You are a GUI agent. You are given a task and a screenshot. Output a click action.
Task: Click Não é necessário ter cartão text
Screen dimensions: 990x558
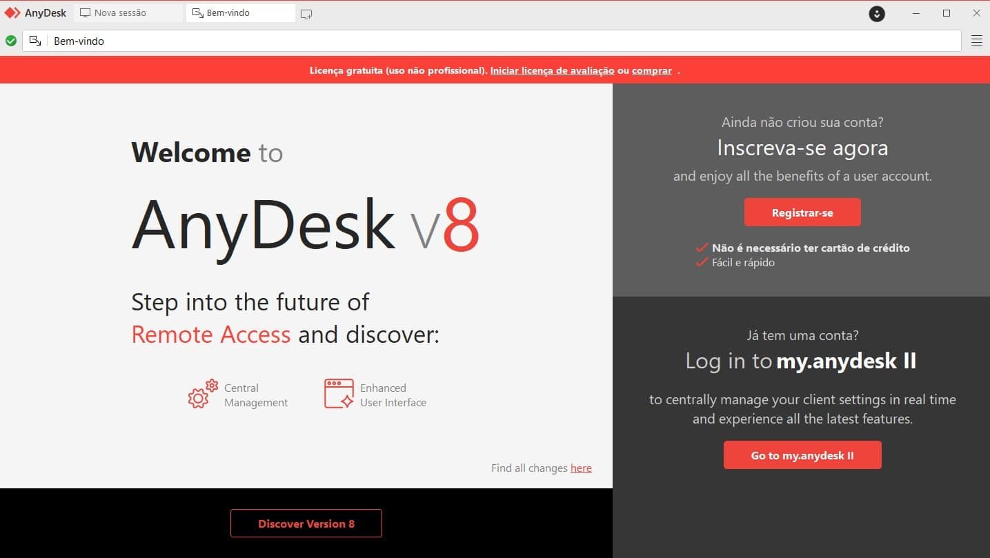pos(811,248)
